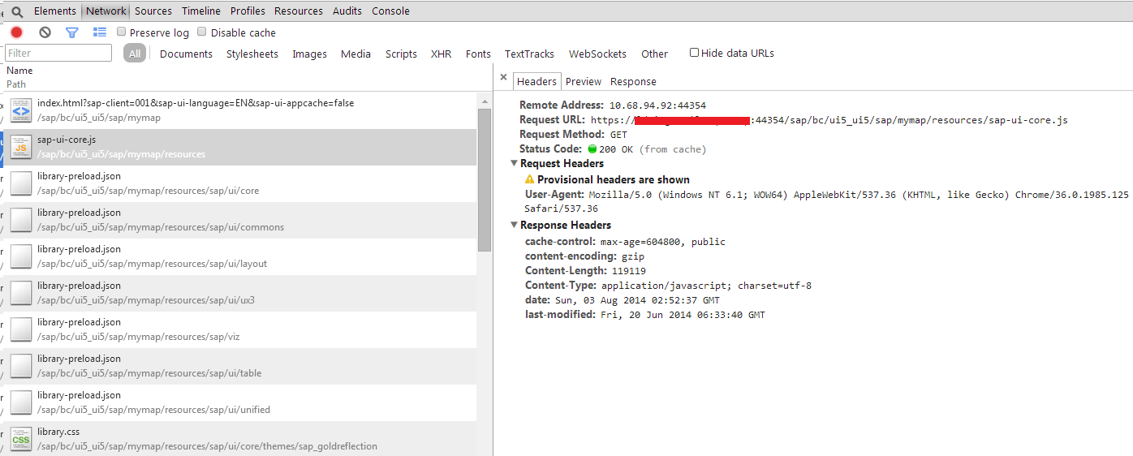Select the All filter
This screenshot has height=456, width=1133.
135,54
